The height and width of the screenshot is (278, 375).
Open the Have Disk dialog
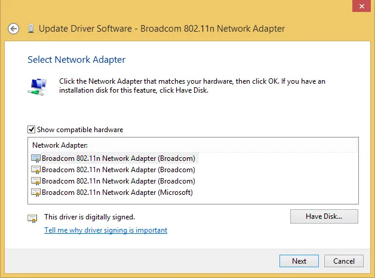(x=324, y=216)
